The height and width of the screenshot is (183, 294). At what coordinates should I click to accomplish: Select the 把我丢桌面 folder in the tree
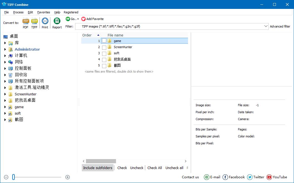click(x=25, y=100)
